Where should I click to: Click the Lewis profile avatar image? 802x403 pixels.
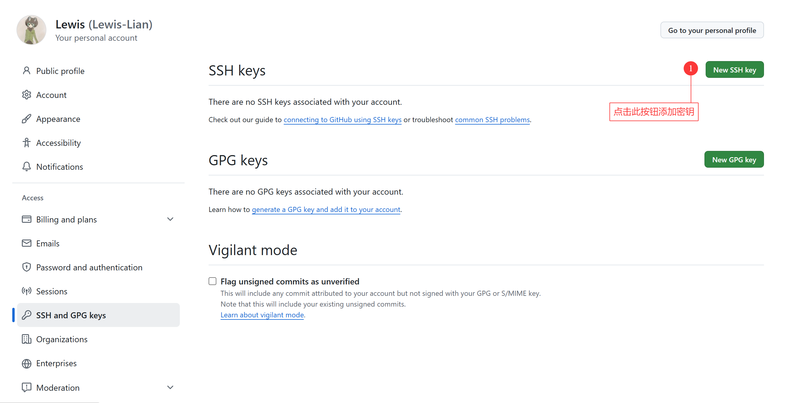tap(31, 30)
